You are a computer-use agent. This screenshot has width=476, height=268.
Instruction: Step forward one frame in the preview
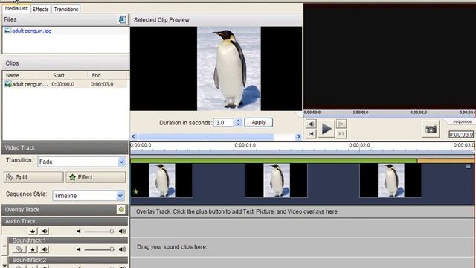click(x=341, y=124)
